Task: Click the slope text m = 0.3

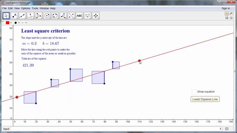Action: (x=29, y=44)
